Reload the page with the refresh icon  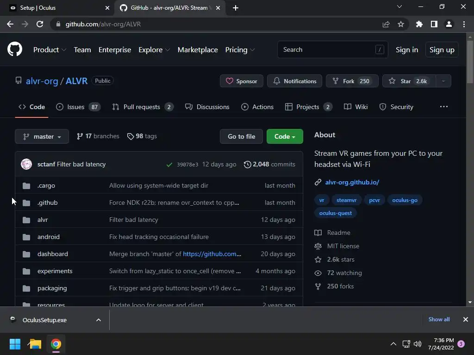pyautogui.click(x=40, y=24)
